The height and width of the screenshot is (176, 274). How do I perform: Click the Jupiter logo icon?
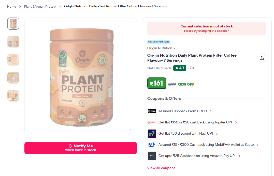pos(152,122)
